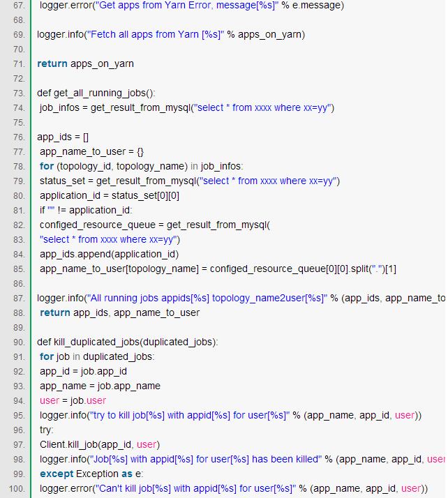
Task: Click the 'for job in duplicated_jobs:' line
Action: (x=97, y=356)
